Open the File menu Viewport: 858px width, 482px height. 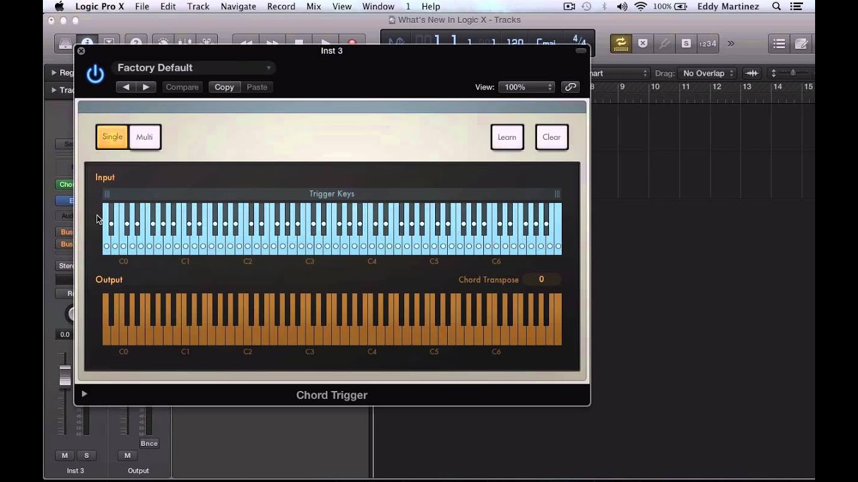coord(142,7)
